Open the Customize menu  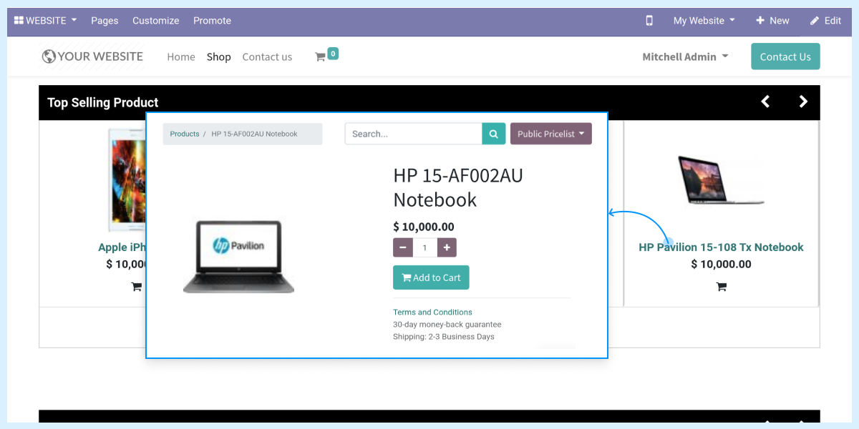pyautogui.click(x=155, y=21)
